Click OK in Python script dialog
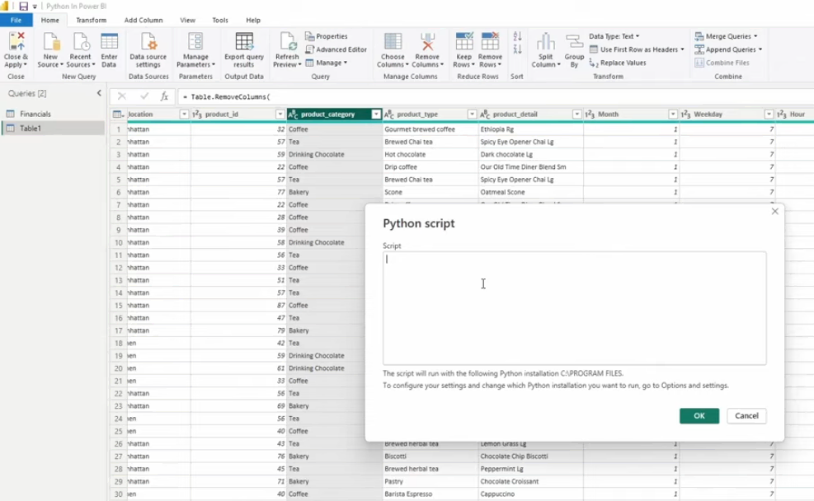814x501 pixels. point(699,416)
